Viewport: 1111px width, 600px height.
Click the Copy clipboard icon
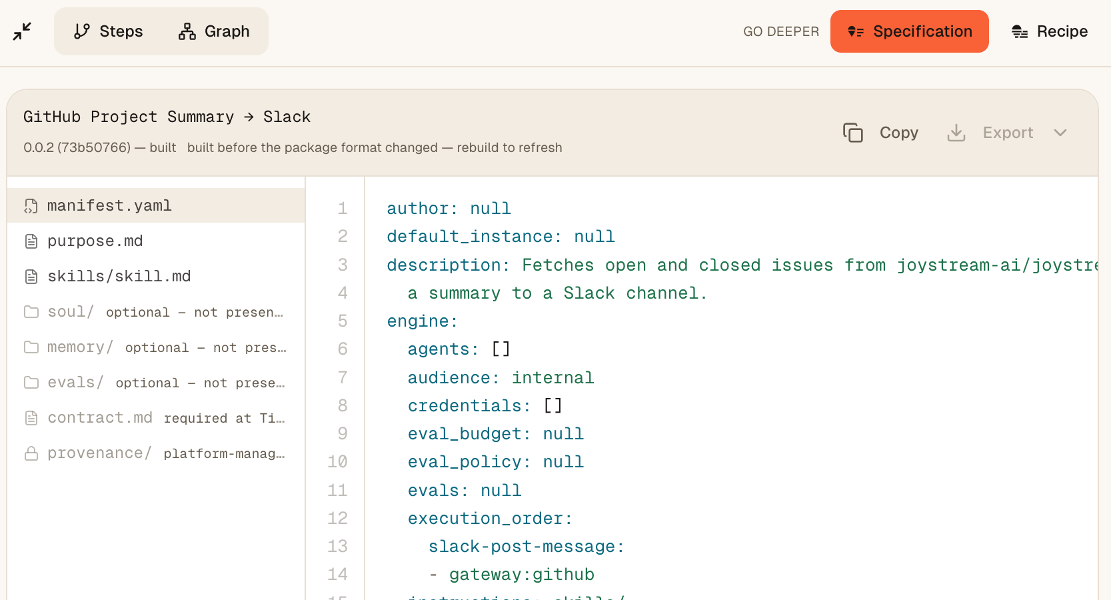[853, 133]
